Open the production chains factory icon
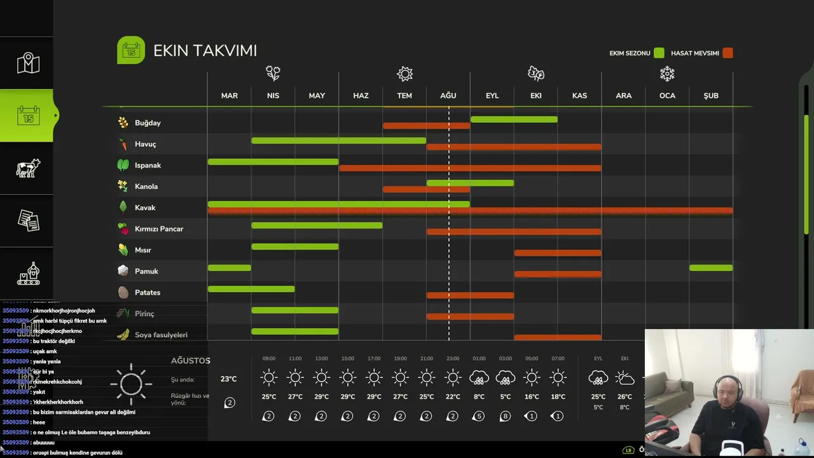The width and height of the screenshot is (814, 458). tap(28, 274)
